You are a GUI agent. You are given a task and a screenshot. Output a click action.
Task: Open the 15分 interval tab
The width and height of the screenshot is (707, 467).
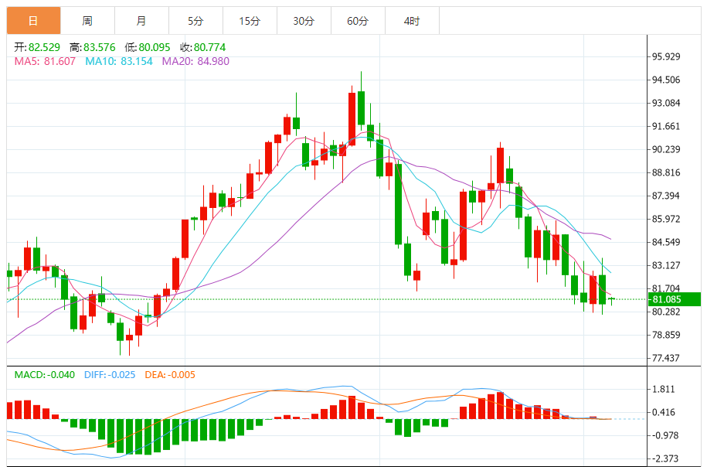[x=250, y=21]
